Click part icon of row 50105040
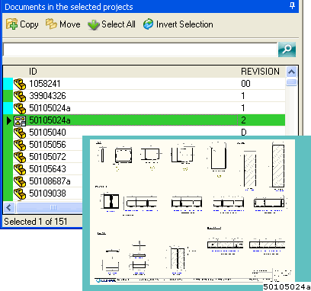Screen dimensions: 311x291 (x=20, y=133)
